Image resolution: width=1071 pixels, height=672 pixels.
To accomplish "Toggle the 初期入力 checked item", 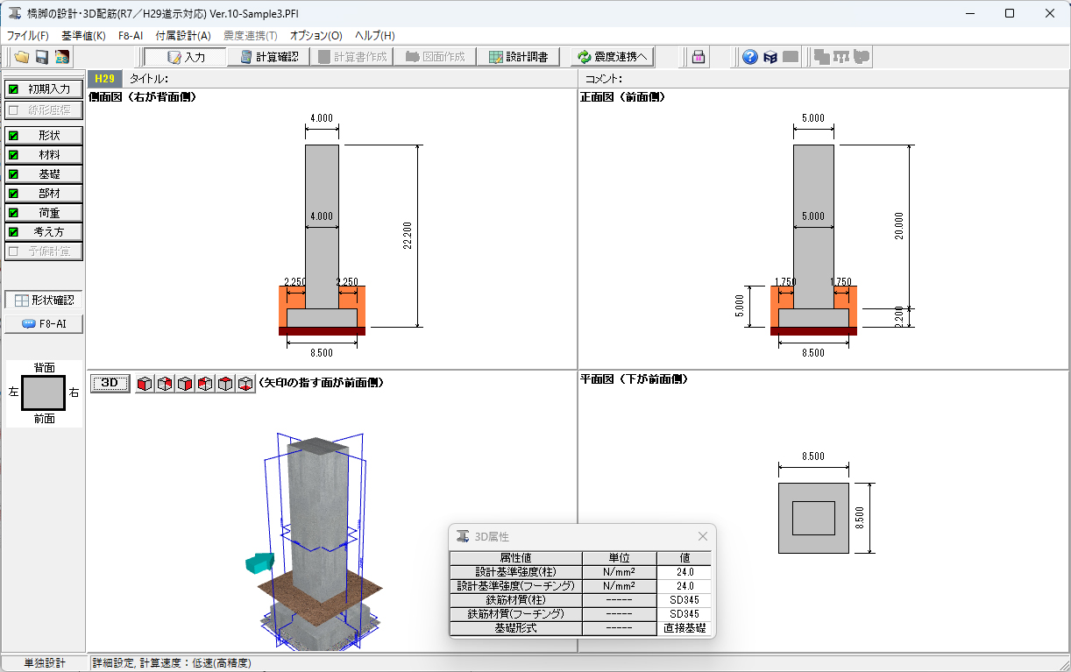I will [44, 89].
